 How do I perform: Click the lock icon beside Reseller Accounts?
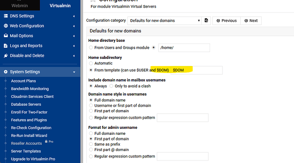(x=46, y=141)
